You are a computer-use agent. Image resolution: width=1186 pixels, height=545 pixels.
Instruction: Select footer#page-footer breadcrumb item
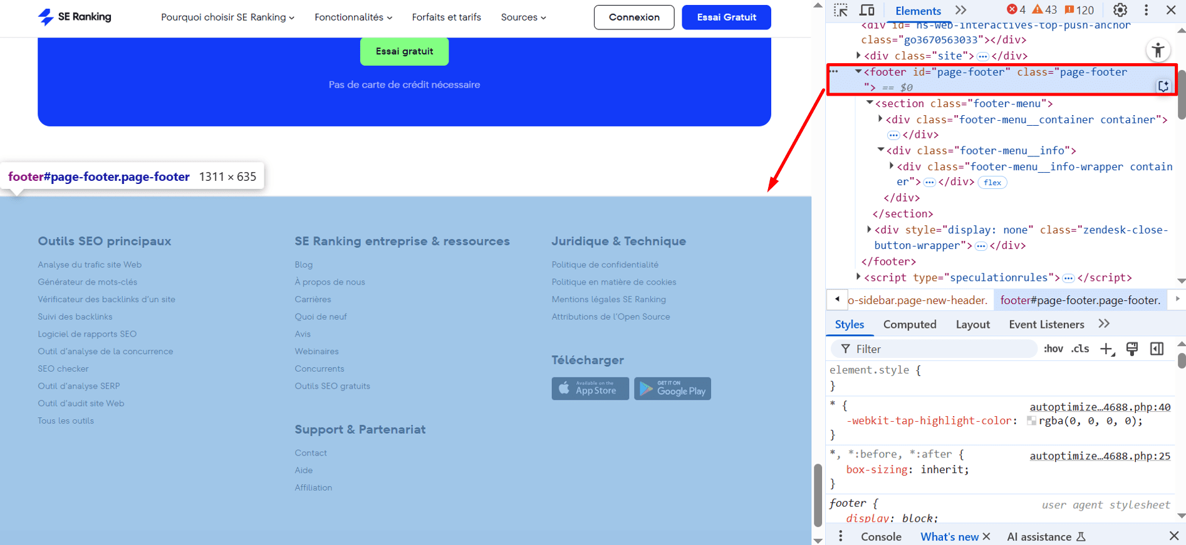[1080, 300]
